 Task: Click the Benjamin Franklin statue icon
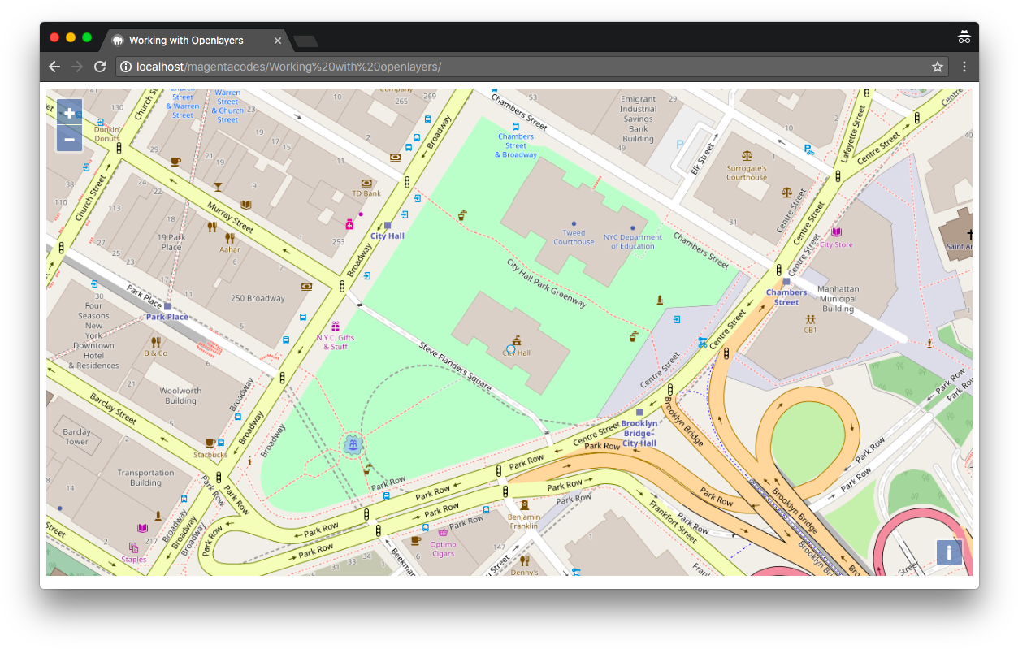(523, 504)
